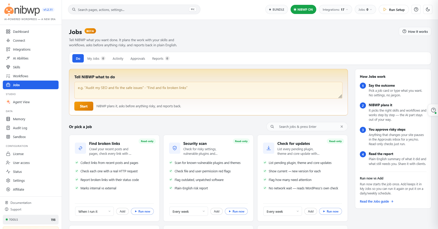Toggle the BUNDLE pill
Viewport: 438px width, 229px height.
[277, 9]
